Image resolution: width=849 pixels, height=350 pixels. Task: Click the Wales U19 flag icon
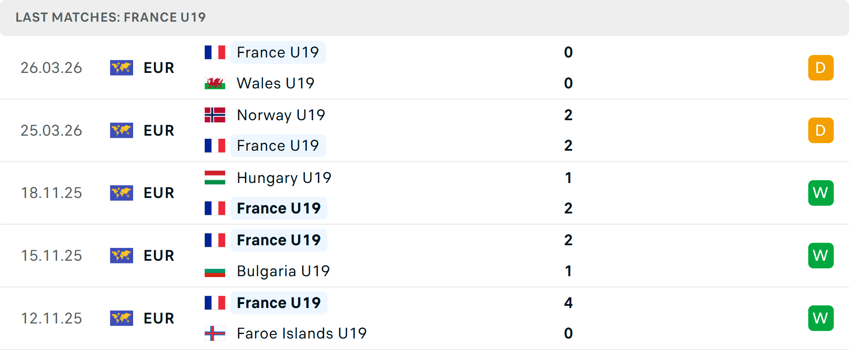pos(215,83)
